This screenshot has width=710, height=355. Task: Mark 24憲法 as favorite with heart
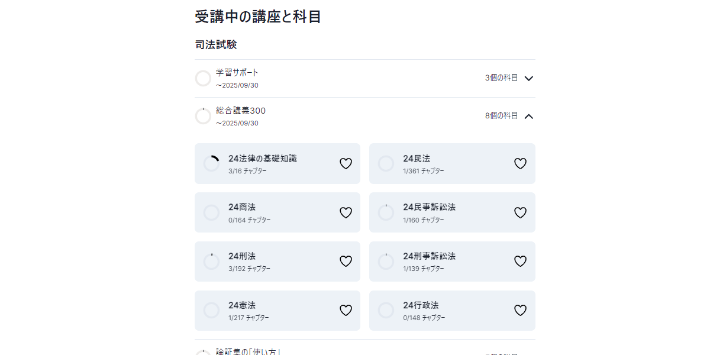pos(346,311)
